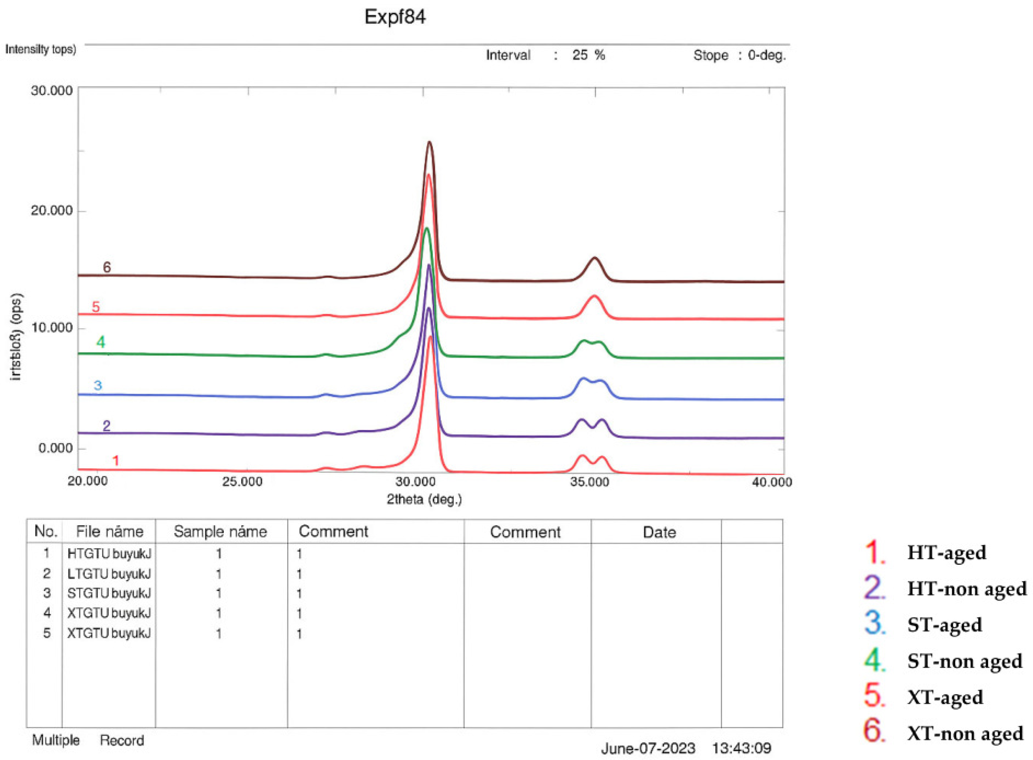Click curve label 5 on red trace
The width and height of the screenshot is (1033, 760).
point(96,307)
